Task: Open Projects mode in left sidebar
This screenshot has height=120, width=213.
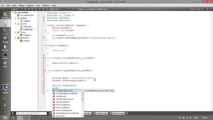Action: [5, 48]
